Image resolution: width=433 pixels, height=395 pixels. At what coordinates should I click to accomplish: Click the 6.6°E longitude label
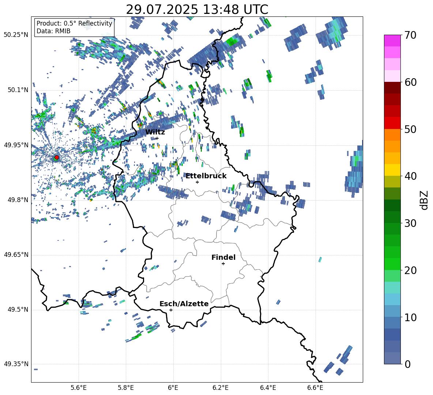click(x=315, y=388)
